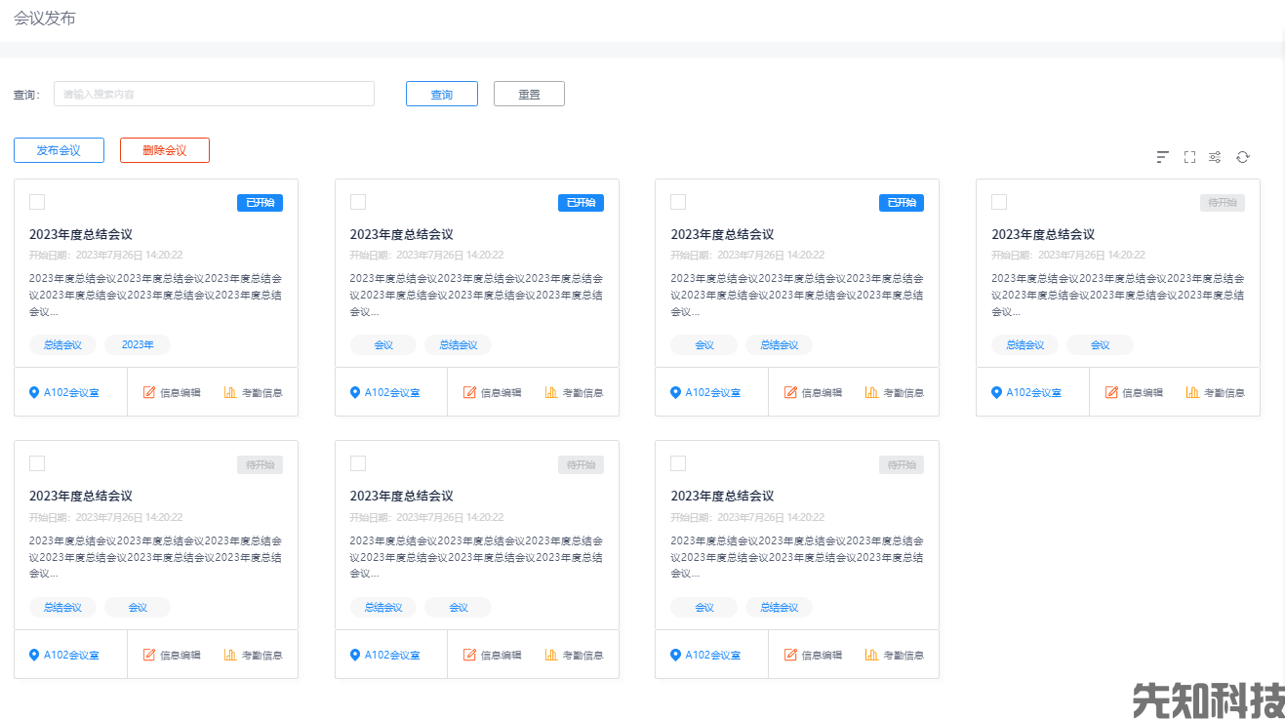Screen dimensions: 1285x719
Task: Click 发布会议 to publish a meeting
Action: click(x=59, y=150)
